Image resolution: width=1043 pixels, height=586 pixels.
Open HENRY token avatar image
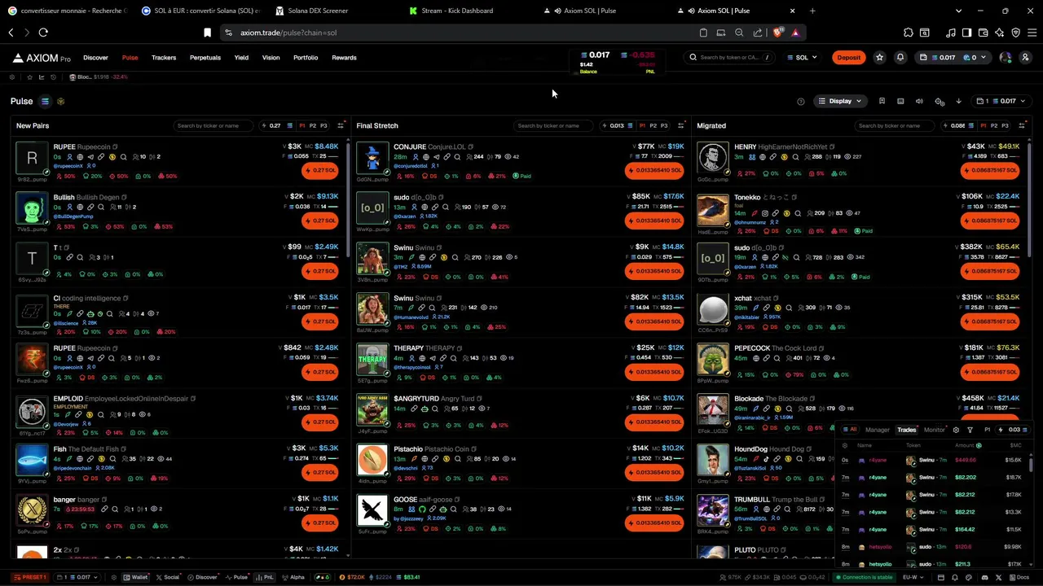pyautogui.click(x=713, y=159)
